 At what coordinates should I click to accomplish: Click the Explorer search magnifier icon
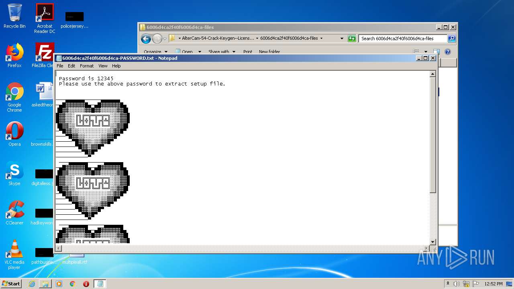452,39
